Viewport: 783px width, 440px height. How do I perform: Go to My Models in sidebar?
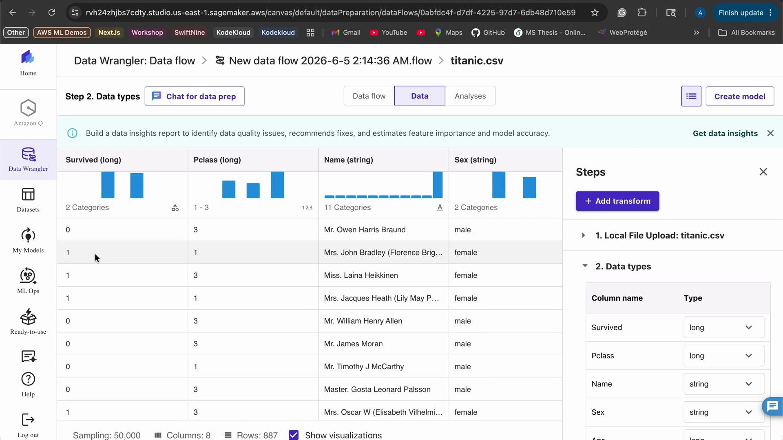tap(28, 240)
